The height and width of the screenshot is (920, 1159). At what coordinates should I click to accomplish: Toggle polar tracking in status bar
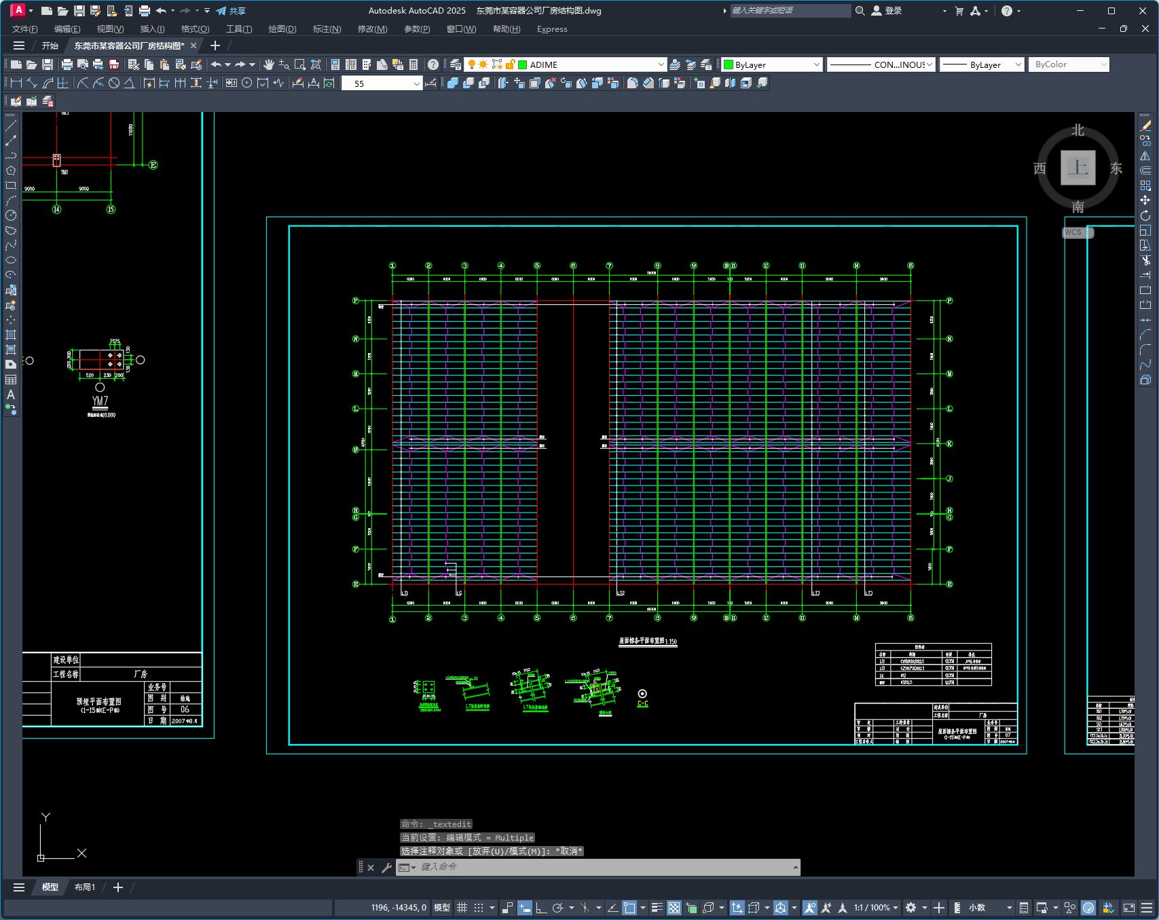(x=558, y=908)
